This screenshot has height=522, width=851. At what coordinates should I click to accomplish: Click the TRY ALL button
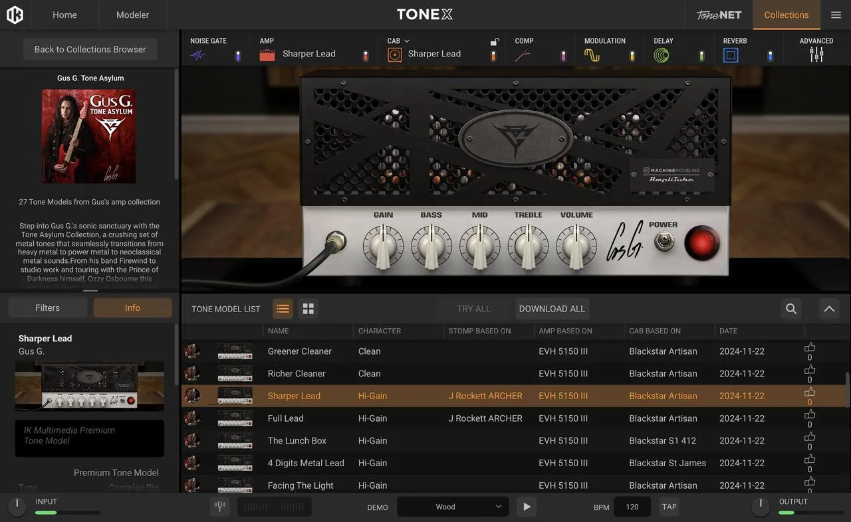click(474, 309)
